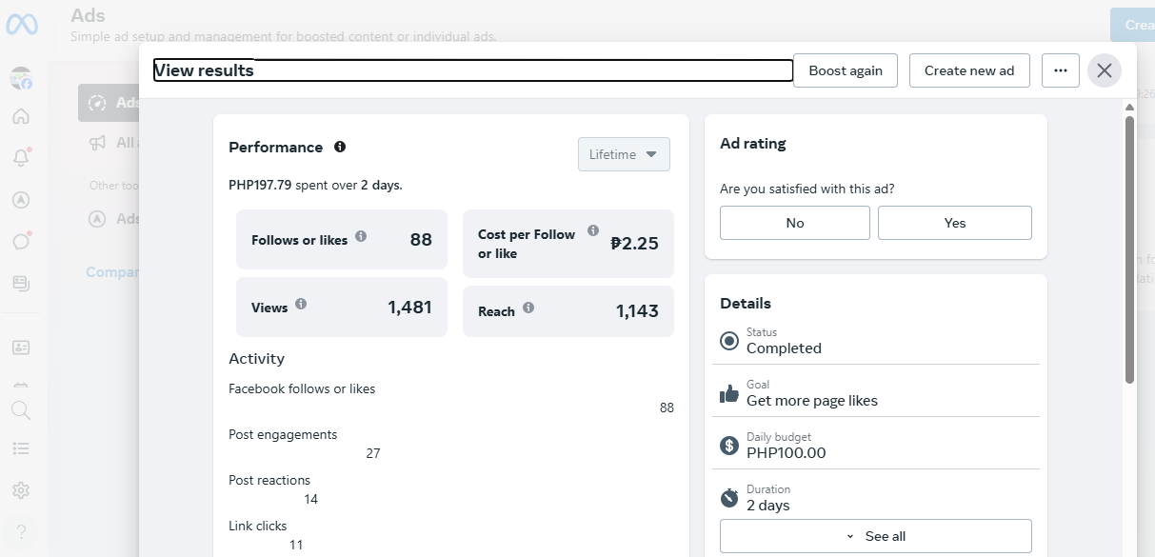Close the View results dialog

1105,70
